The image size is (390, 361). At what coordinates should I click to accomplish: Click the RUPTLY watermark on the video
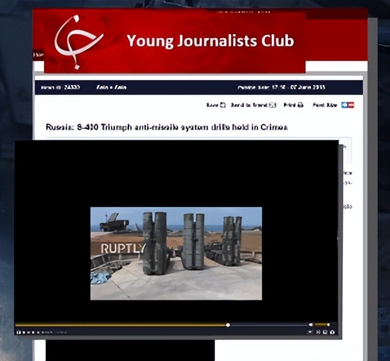(123, 248)
